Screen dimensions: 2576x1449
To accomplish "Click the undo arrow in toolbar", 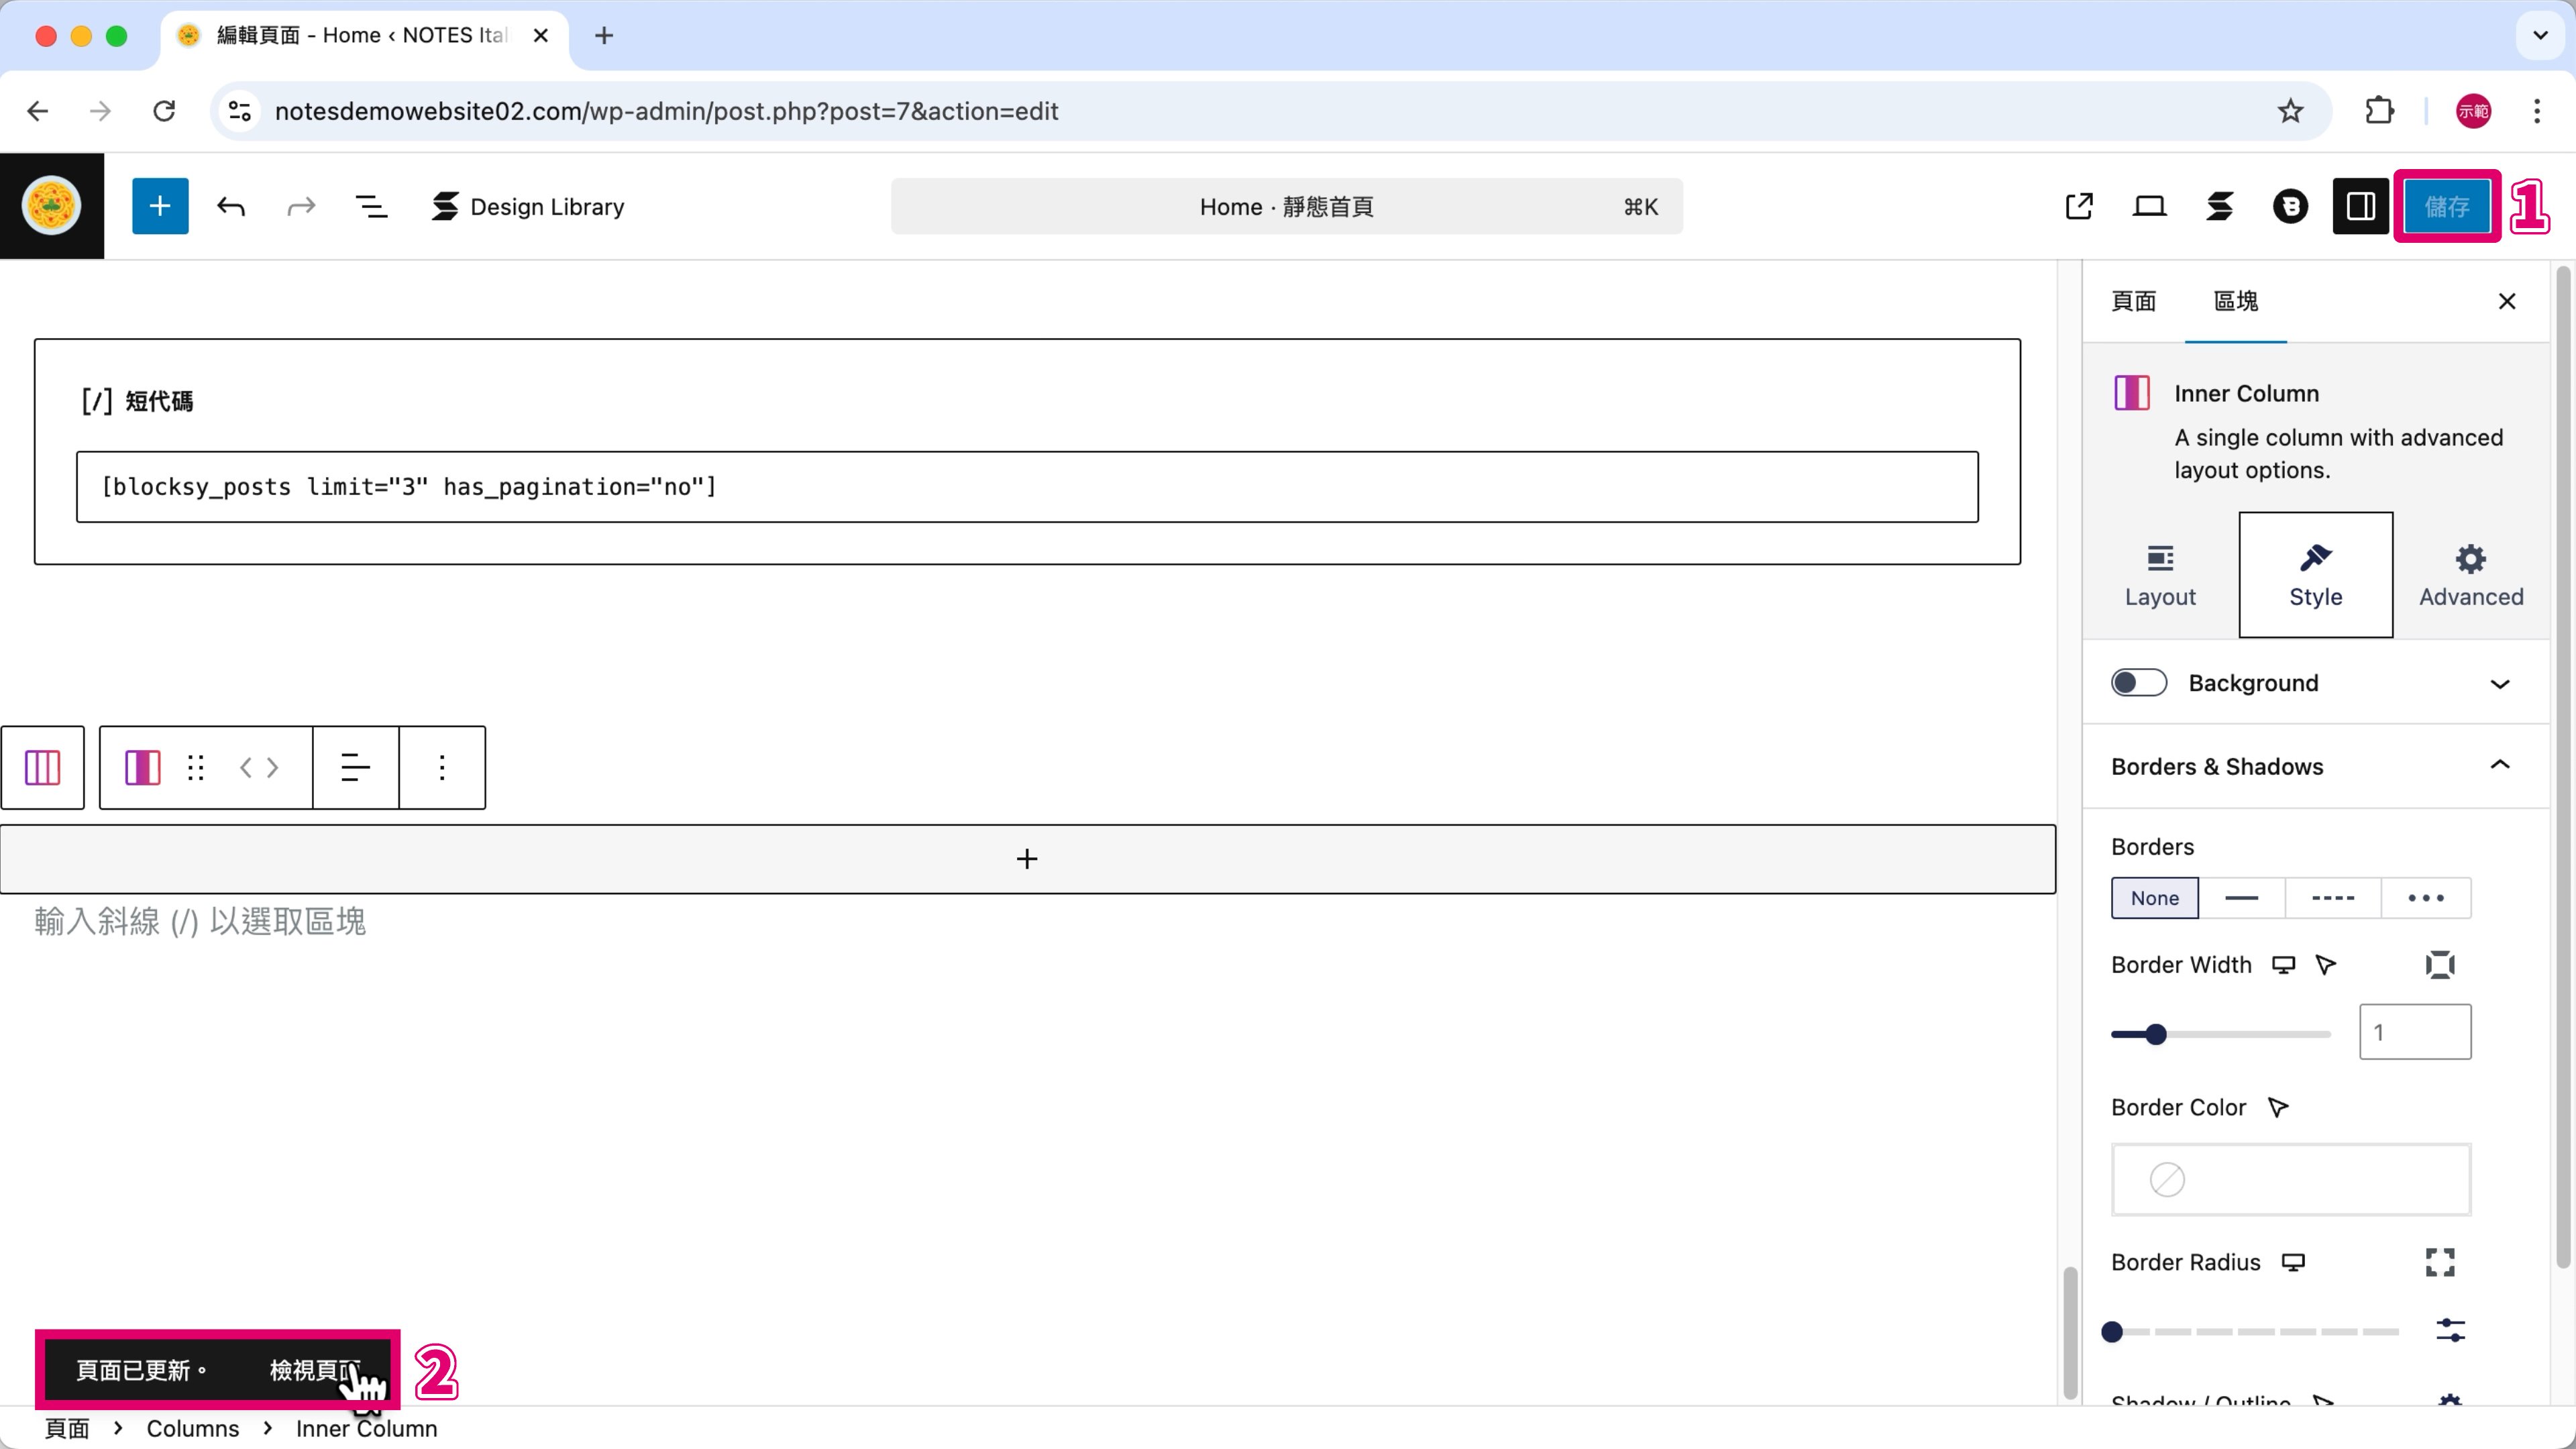I will coord(231,206).
